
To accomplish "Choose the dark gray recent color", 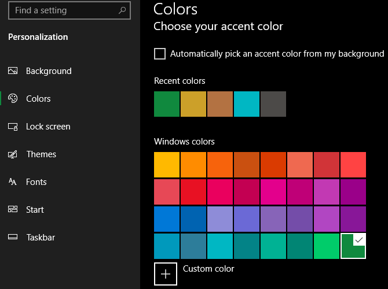I will [273, 104].
